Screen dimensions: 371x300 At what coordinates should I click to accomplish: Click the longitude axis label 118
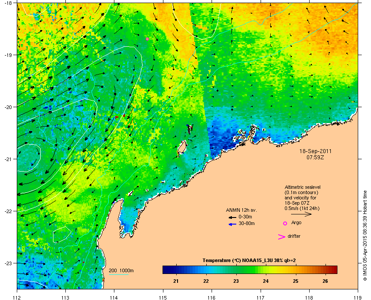pos(309,297)
